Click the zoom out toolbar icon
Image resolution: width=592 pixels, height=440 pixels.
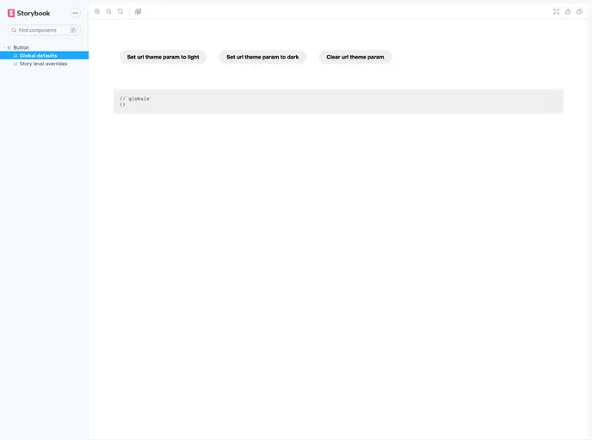[x=108, y=12]
